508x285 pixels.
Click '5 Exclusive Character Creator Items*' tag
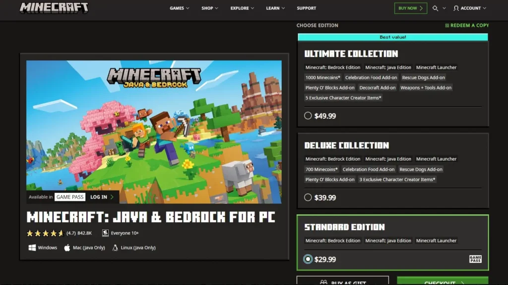click(343, 97)
